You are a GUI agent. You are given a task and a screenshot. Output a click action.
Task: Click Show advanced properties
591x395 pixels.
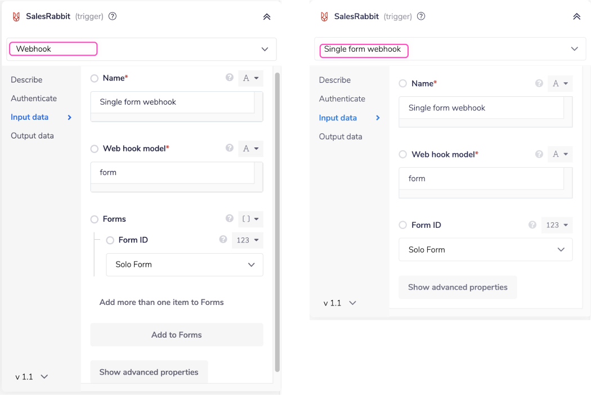pyautogui.click(x=149, y=371)
